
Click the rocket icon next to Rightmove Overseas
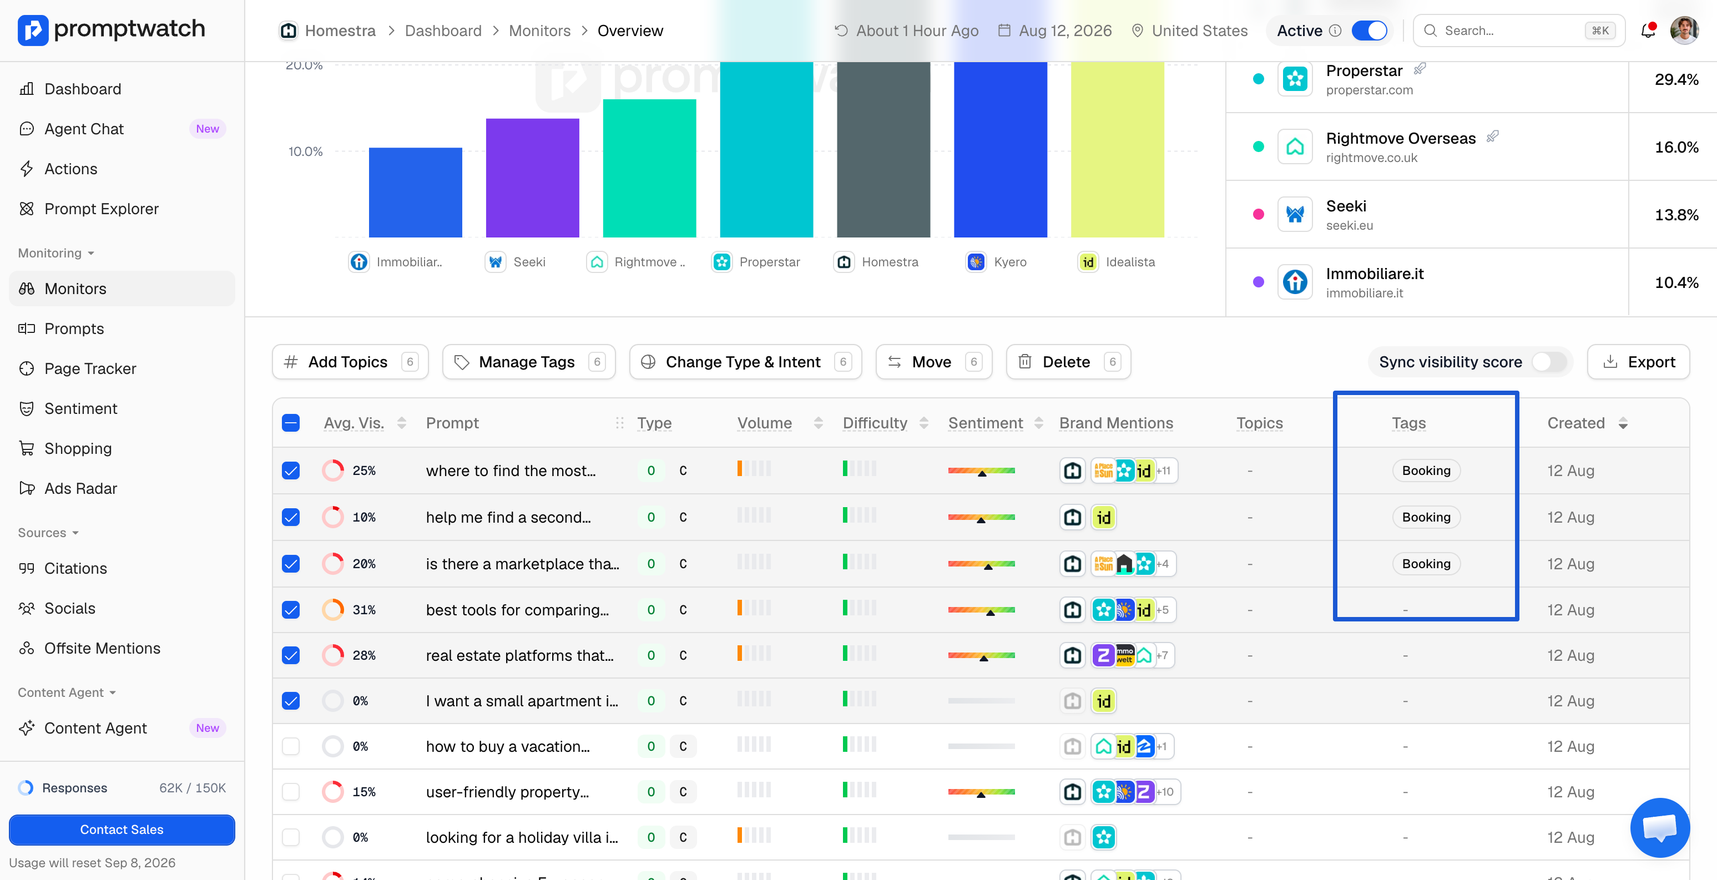click(1492, 136)
